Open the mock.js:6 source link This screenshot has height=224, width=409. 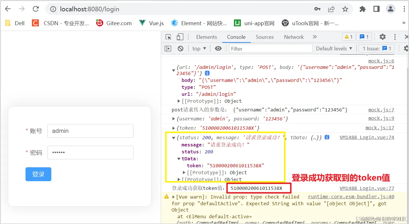coord(381,61)
